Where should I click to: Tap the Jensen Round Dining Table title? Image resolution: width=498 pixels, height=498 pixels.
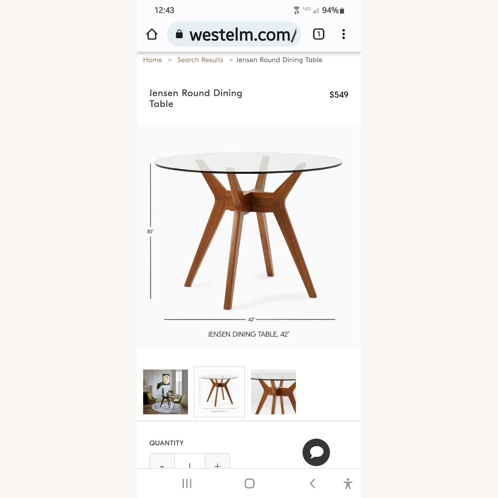click(x=196, y=98)
